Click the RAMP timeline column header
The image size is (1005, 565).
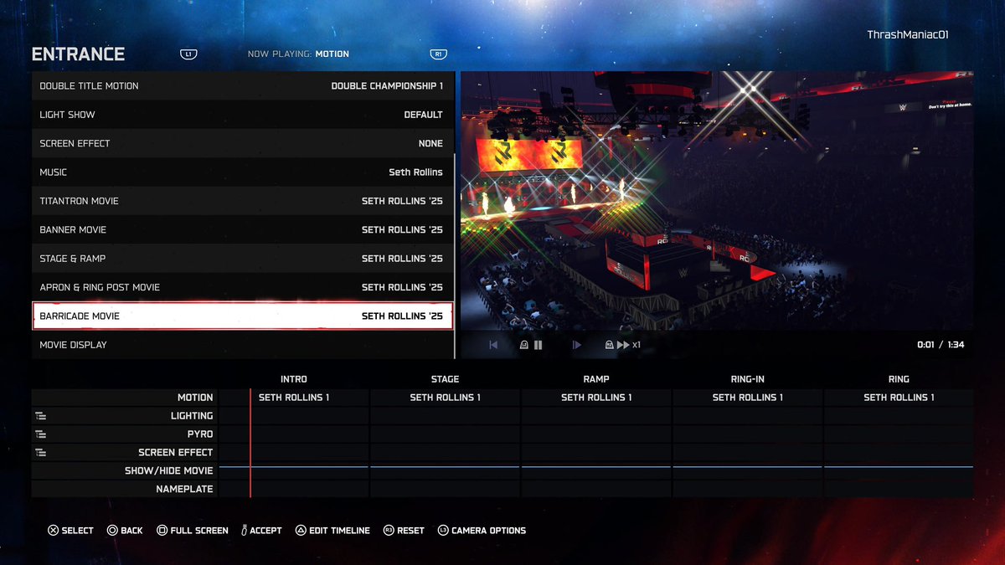(x=596, y=379)
